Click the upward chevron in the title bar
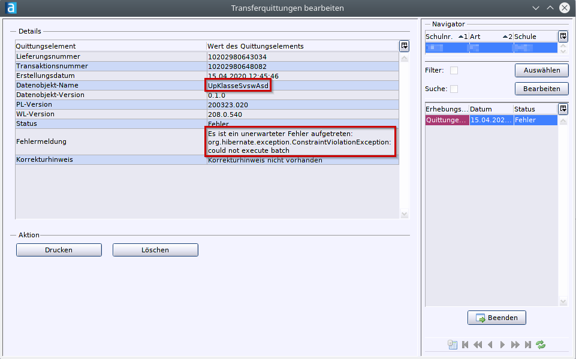Screen dimensions: 576x359 [x=550, y=8]
